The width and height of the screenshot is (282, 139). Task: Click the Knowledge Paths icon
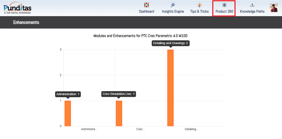tap(252, 5)
